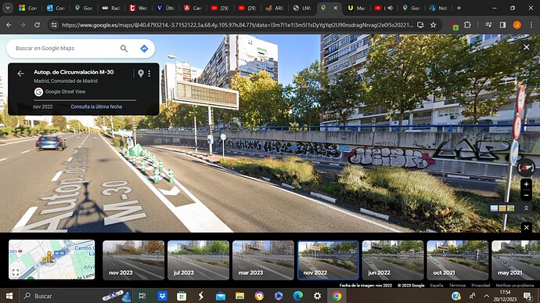The width and height of the screenshot is (540, 303).
Task: Click the URL in the address bar
Action: pyautogui.click(x=237, y=25)
